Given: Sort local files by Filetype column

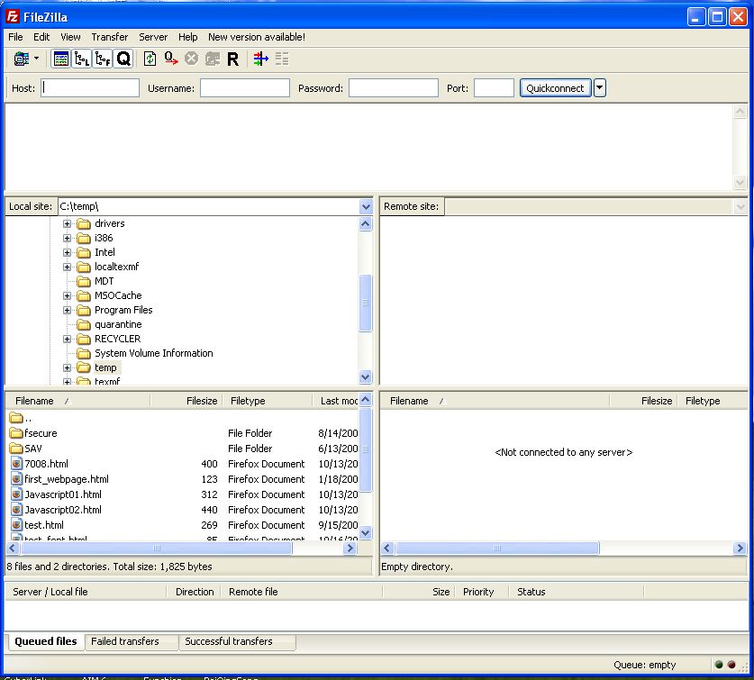Looking at the screenshot, I should [x=268, y=401].
